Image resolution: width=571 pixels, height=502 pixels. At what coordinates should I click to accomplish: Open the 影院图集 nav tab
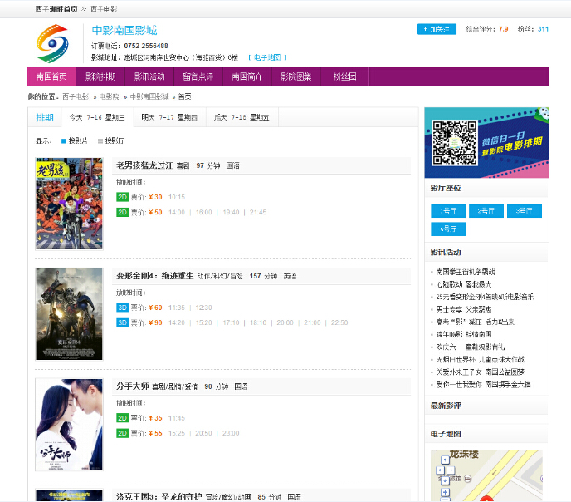[x=295, y=77]
